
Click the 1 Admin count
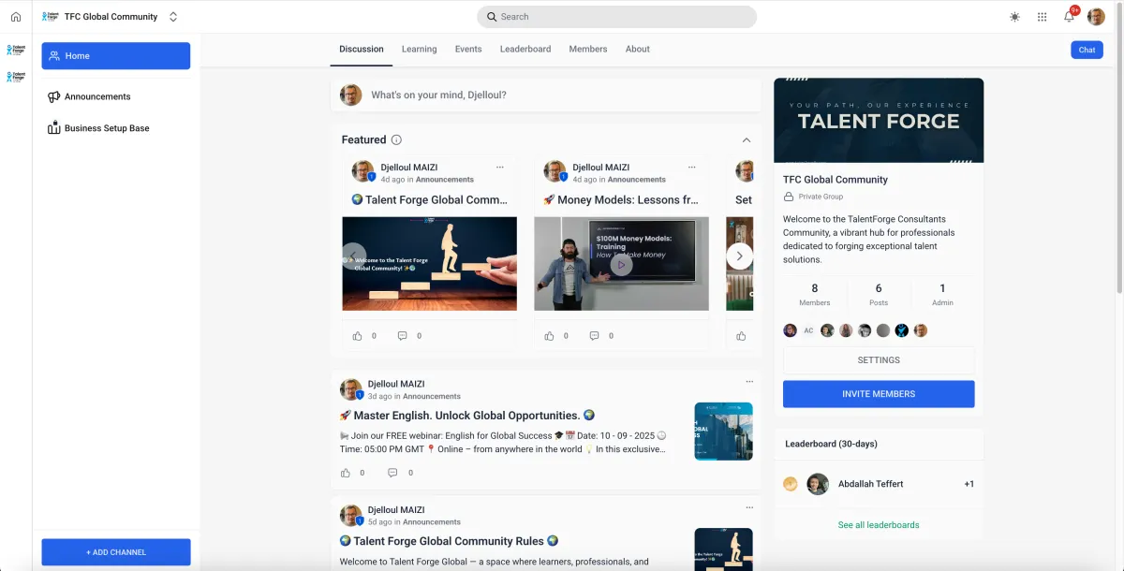942,294
